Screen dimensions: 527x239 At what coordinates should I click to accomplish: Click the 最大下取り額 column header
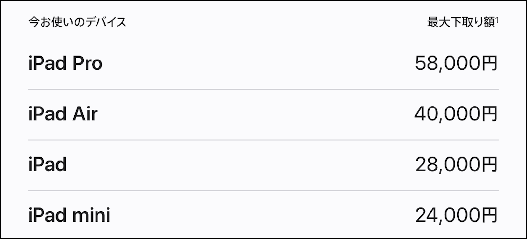(461, 22)
